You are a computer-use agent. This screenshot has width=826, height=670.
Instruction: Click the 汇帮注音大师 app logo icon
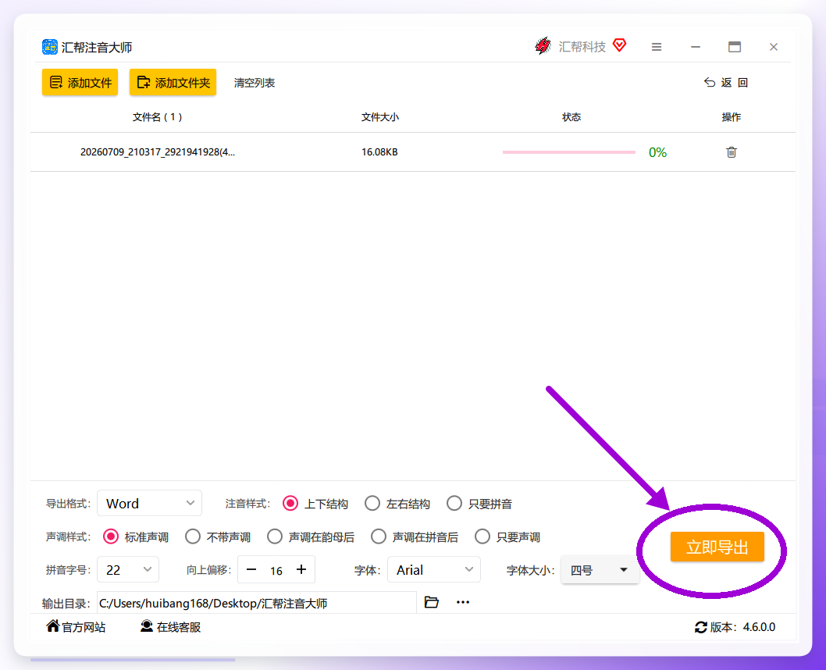pos(49,47)
